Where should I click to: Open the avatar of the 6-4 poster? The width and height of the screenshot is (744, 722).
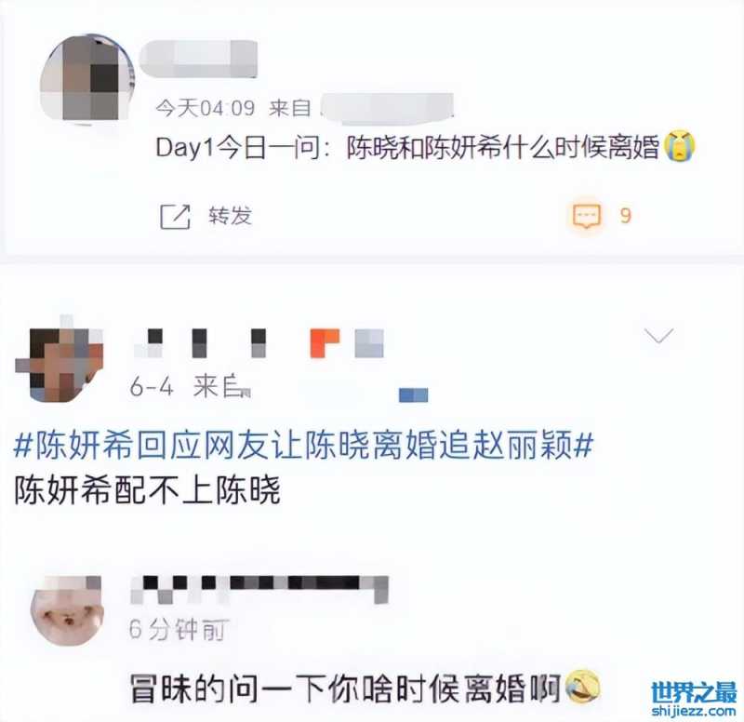pyautogui.click(x=60, y=361)
